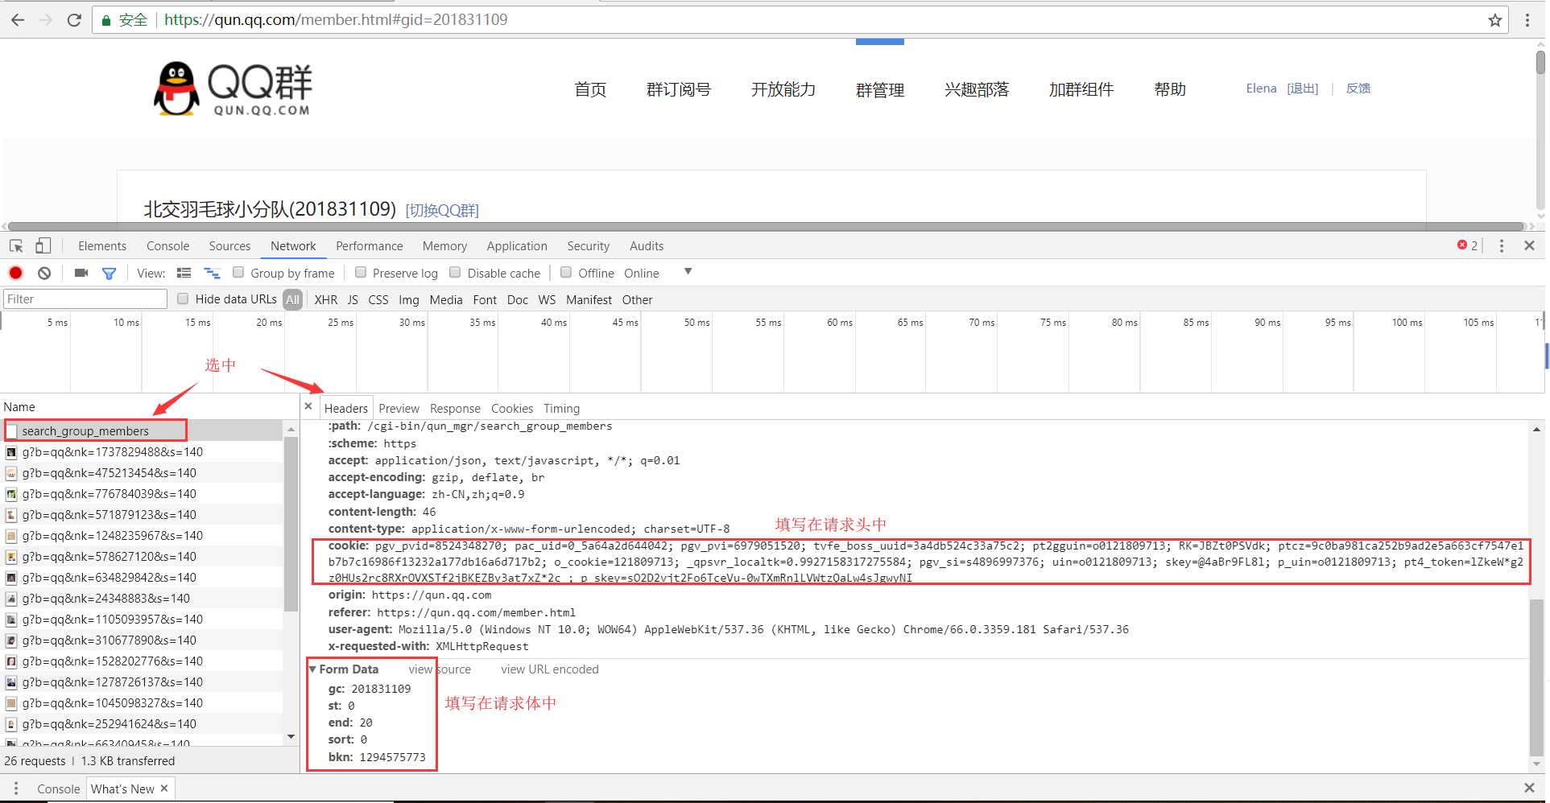The image size is (1550, 803).
Task: Open DevTools customize three-dot menu
Action: [1501, 245]
